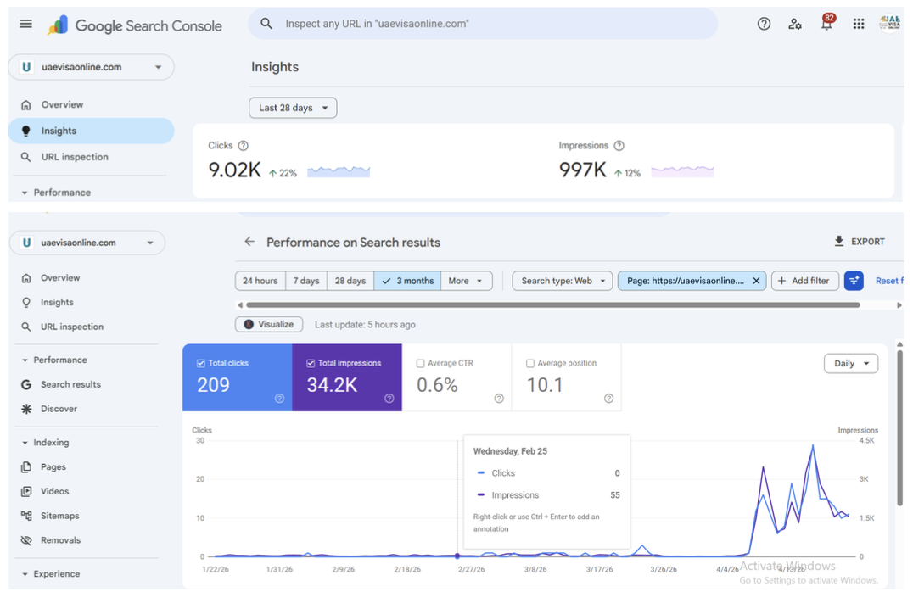Open the More date range dropdown
Screen dimensions: 913x592
click(466, 281)
